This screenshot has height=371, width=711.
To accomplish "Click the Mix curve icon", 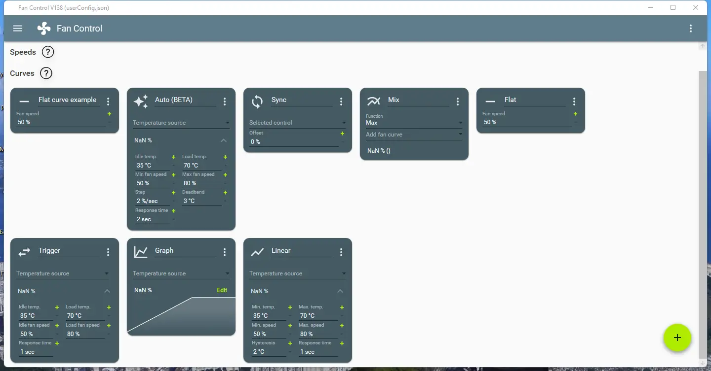I will click(374, 101).
